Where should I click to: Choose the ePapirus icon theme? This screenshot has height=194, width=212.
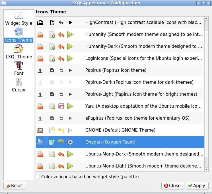coord(137,118)
